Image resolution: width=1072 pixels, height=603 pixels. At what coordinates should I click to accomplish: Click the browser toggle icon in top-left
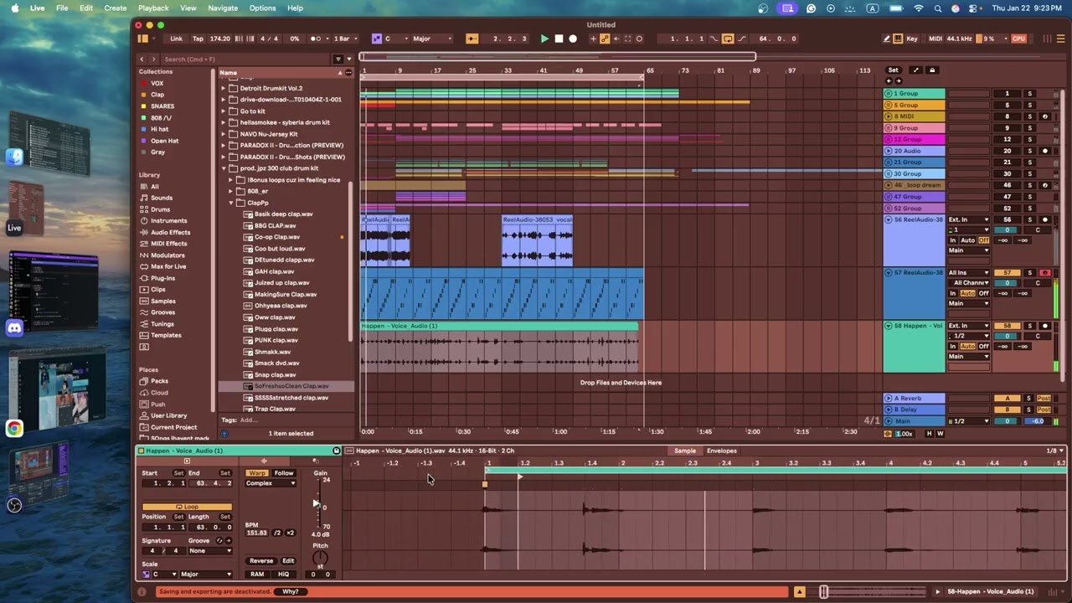[x=143, y=39]
